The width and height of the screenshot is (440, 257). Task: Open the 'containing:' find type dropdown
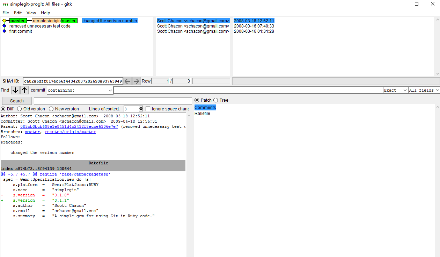(x=80, y=90)
